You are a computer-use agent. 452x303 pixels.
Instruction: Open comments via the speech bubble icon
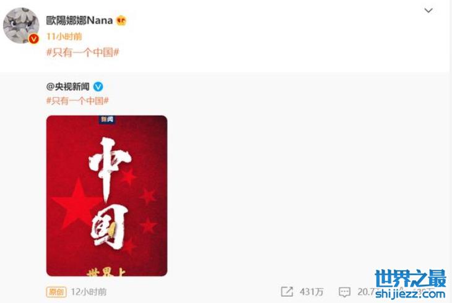[344, 292]
